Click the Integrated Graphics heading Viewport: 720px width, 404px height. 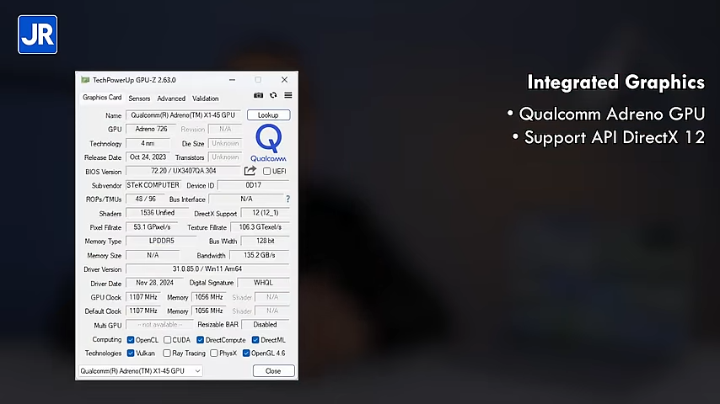tap(615, 82)
